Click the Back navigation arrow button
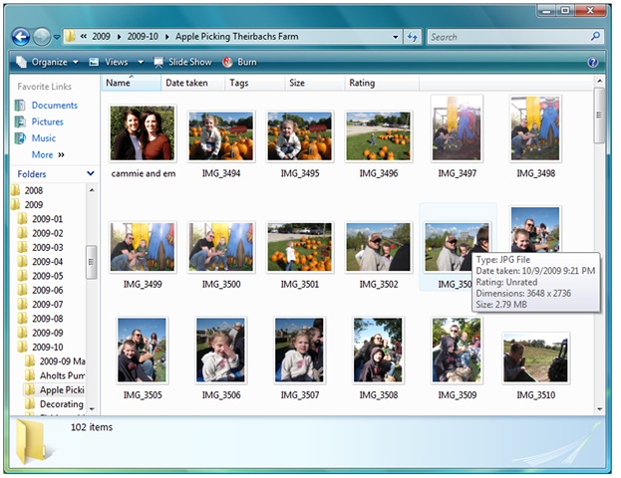621x478 pixels. [21, 37]
